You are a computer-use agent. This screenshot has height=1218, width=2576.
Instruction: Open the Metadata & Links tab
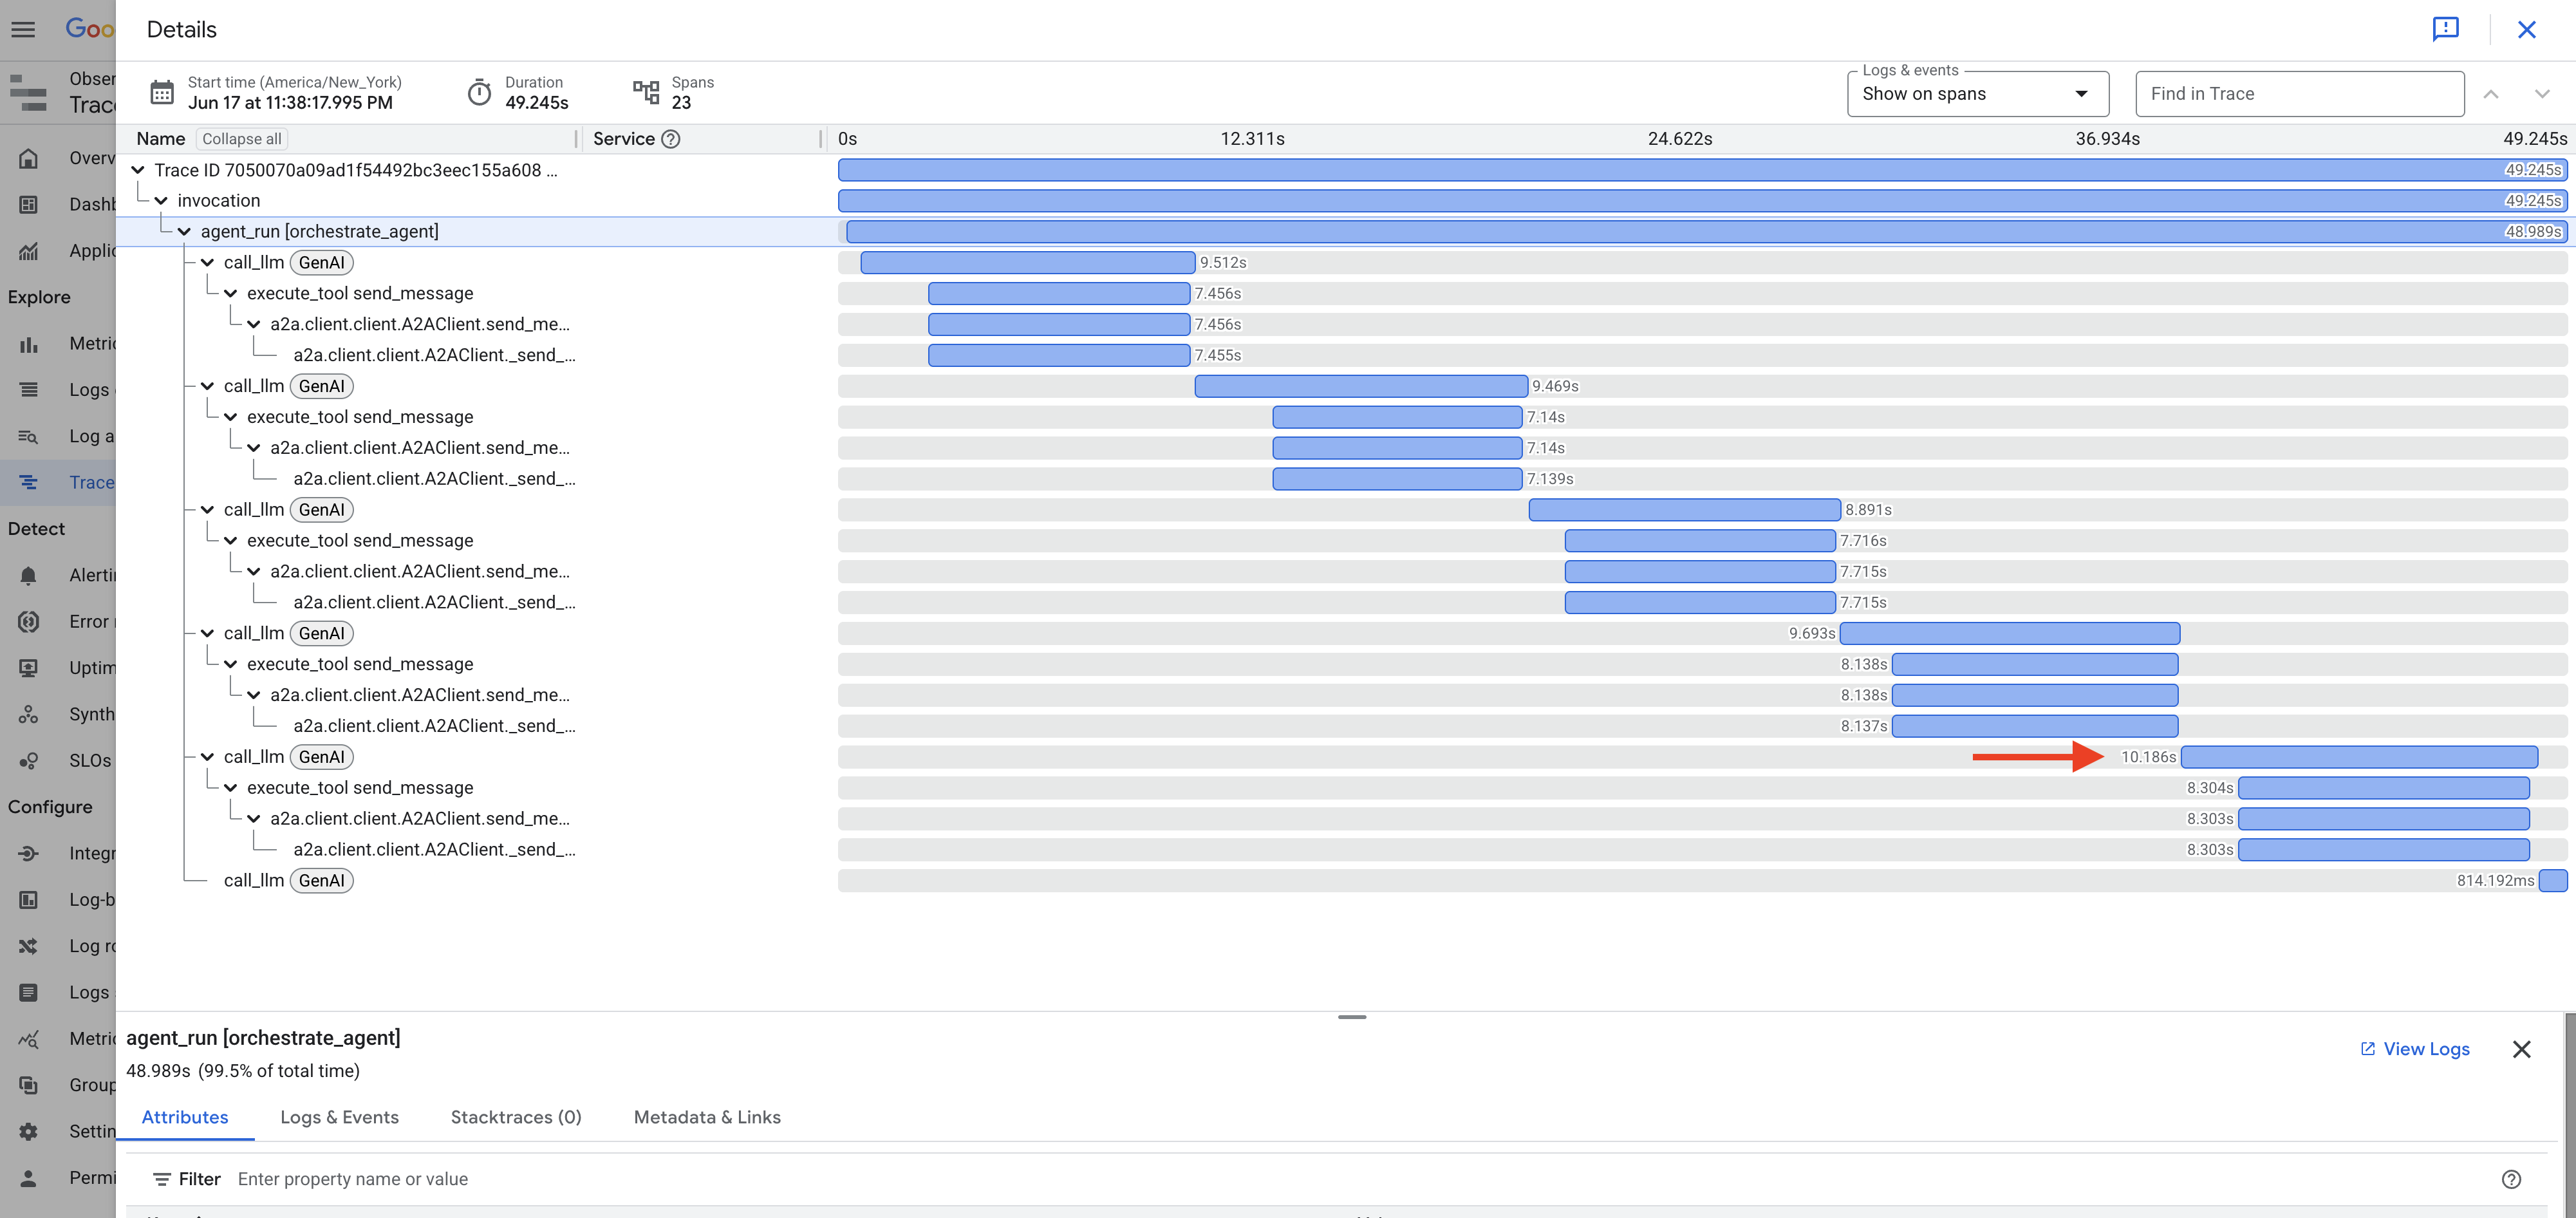[707, 1117]
